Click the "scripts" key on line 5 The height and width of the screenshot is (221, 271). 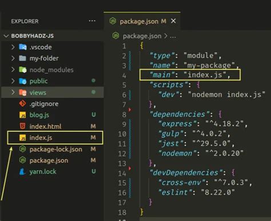tap(169, 85)
